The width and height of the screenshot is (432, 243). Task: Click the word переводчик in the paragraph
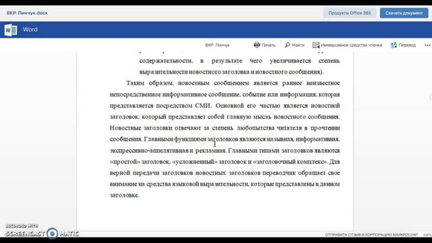click(279, 173)
